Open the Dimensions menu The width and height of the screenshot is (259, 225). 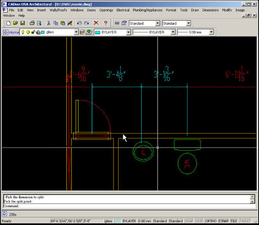point(211,10)
